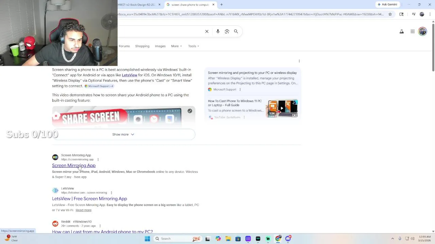Viewport: 435px width, 244px height.
Task: Open Google Search Labs flask icon
Action: pos(402,32)
